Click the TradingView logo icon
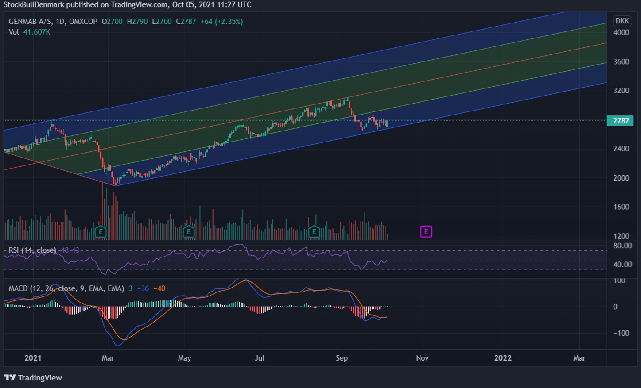641x388 pixels. pyautogui.click(x=10, y=377)
